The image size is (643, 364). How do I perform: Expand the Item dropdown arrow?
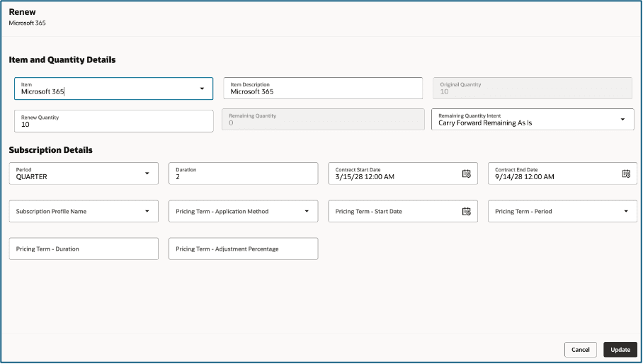point(202,89)
